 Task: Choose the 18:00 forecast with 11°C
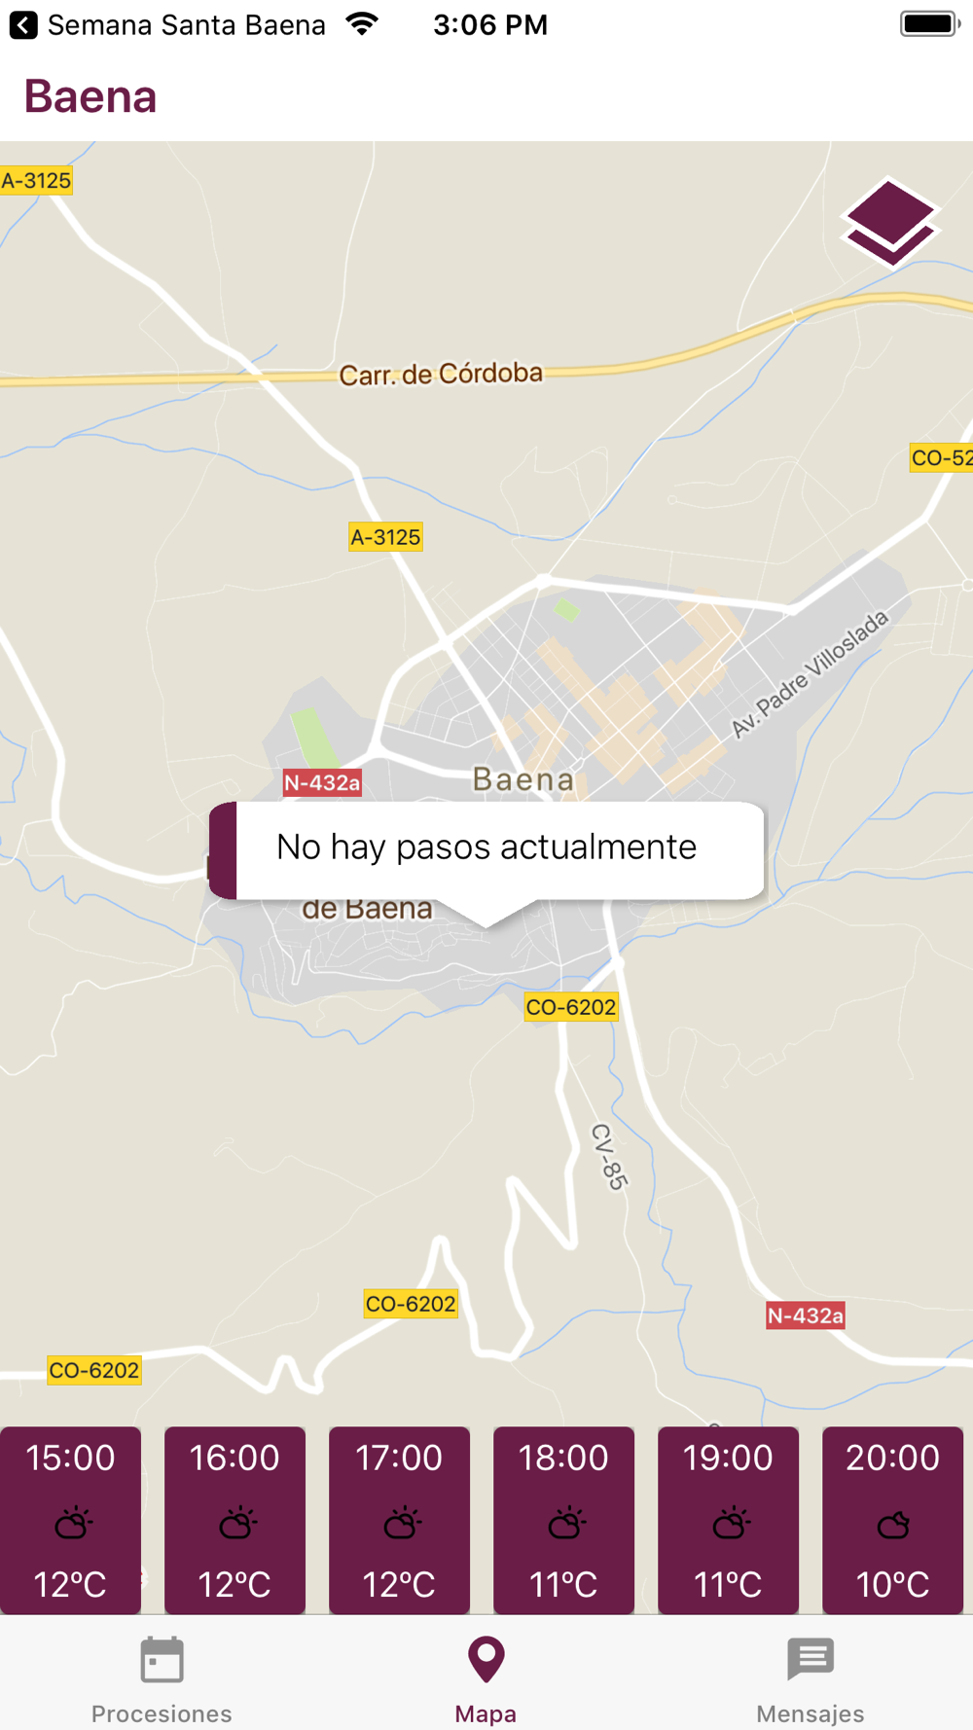point(563,1520)
